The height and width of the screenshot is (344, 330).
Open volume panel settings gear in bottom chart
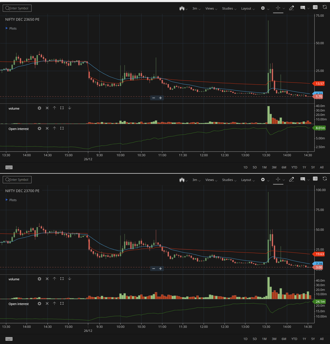39,279
